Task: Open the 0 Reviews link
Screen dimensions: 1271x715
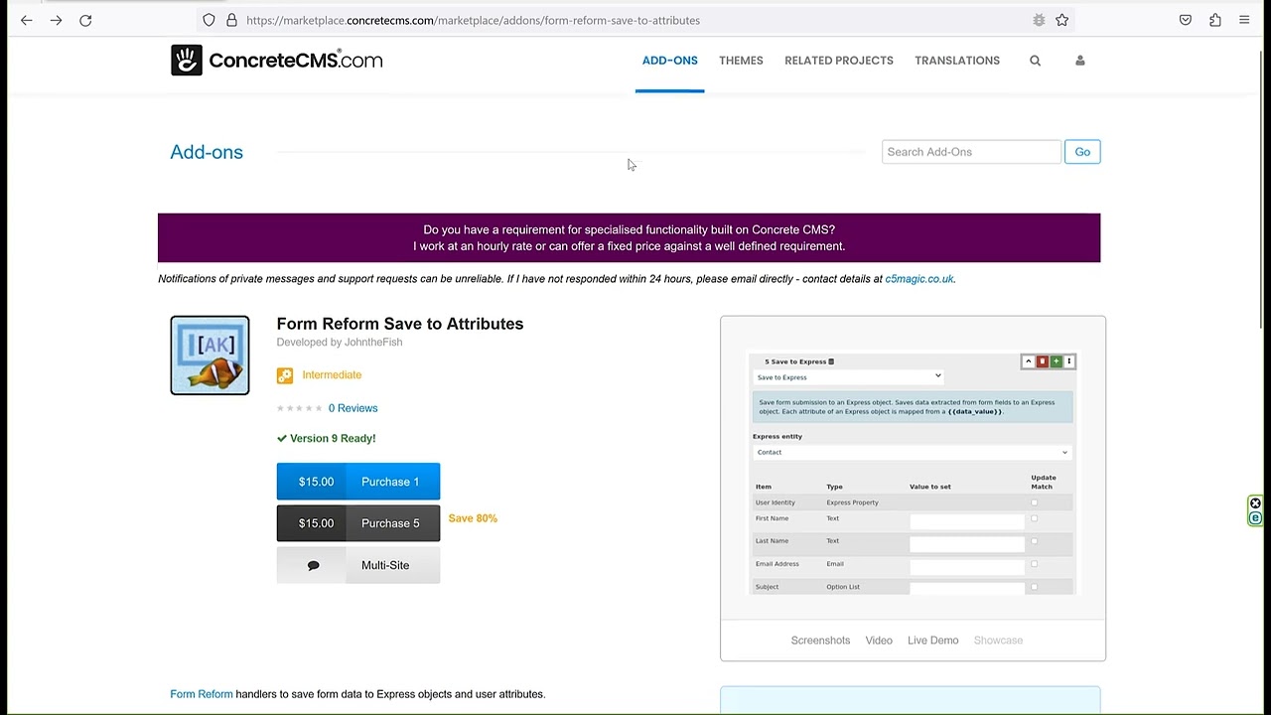Action: pos(353,408)
